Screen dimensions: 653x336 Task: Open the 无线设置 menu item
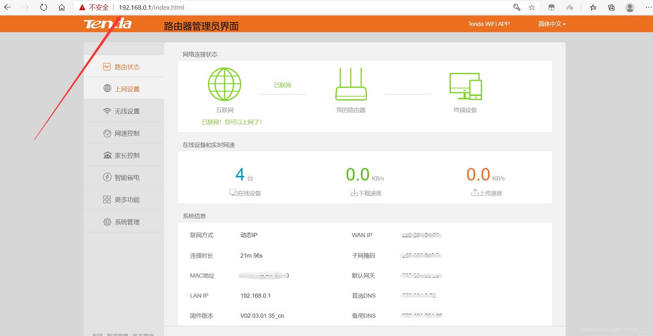pyautogui.click(x=124, y=111)
